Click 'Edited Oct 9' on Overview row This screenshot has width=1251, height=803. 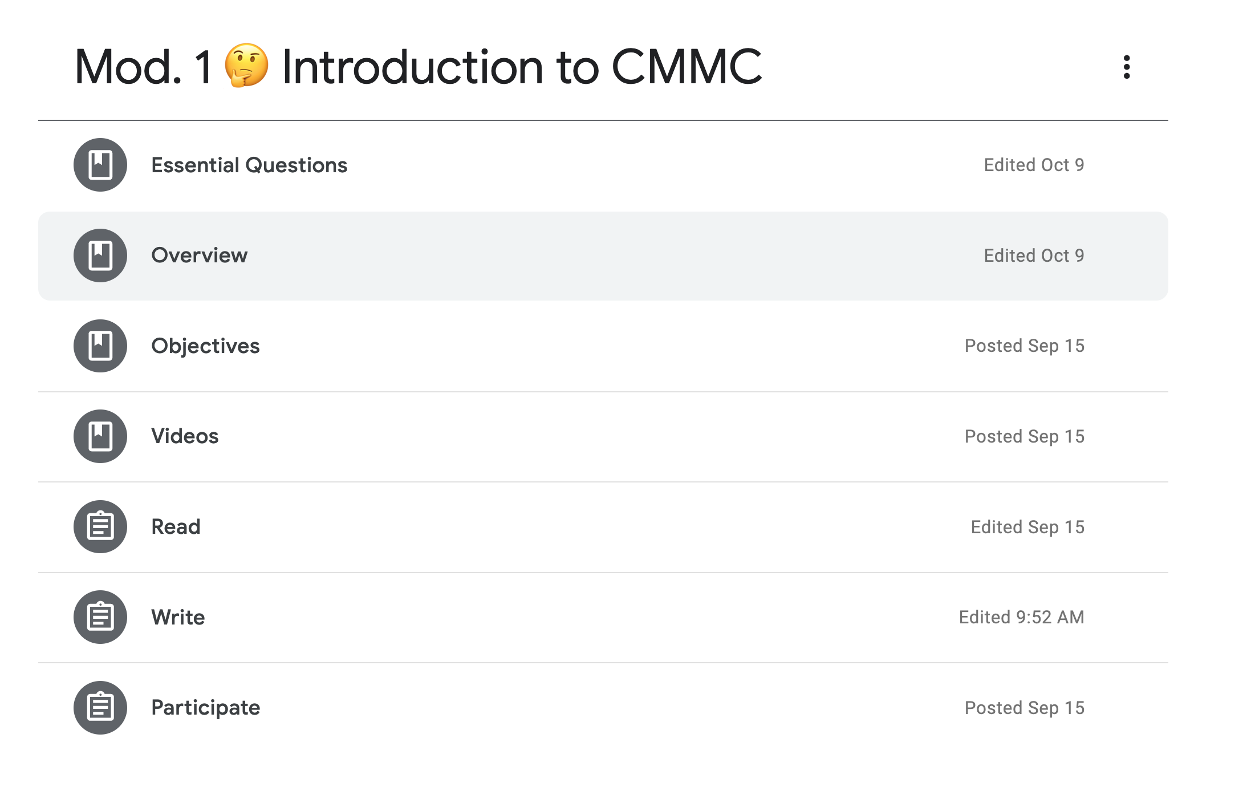tap(1034, 255)
